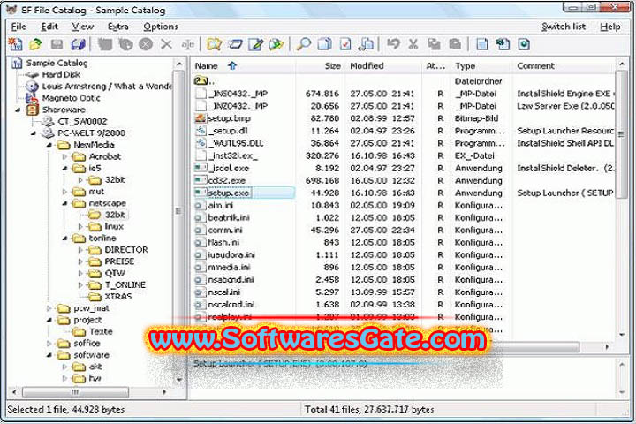Screen dimensions: 636x424
Task: Select file setup.bmp in list
Action: point(229,118)
